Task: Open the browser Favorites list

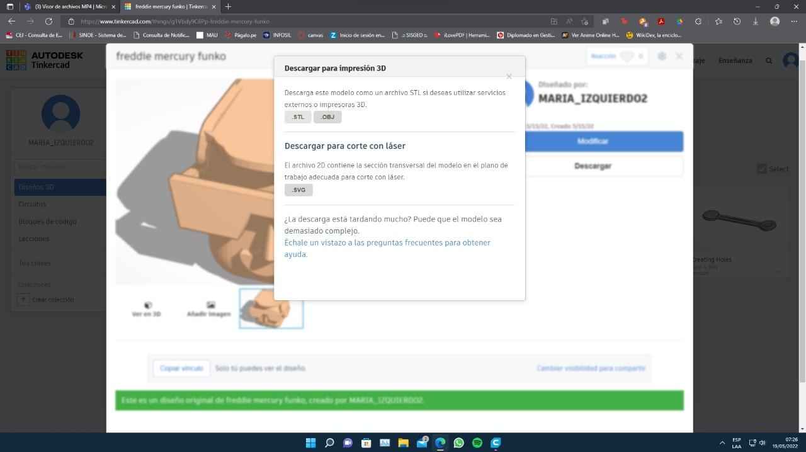Action: pyautogui.click(x=718, y=21)
